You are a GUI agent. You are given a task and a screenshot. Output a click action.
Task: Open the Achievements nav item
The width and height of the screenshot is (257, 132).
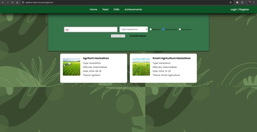pyautogui.click(x=133, y=10)
